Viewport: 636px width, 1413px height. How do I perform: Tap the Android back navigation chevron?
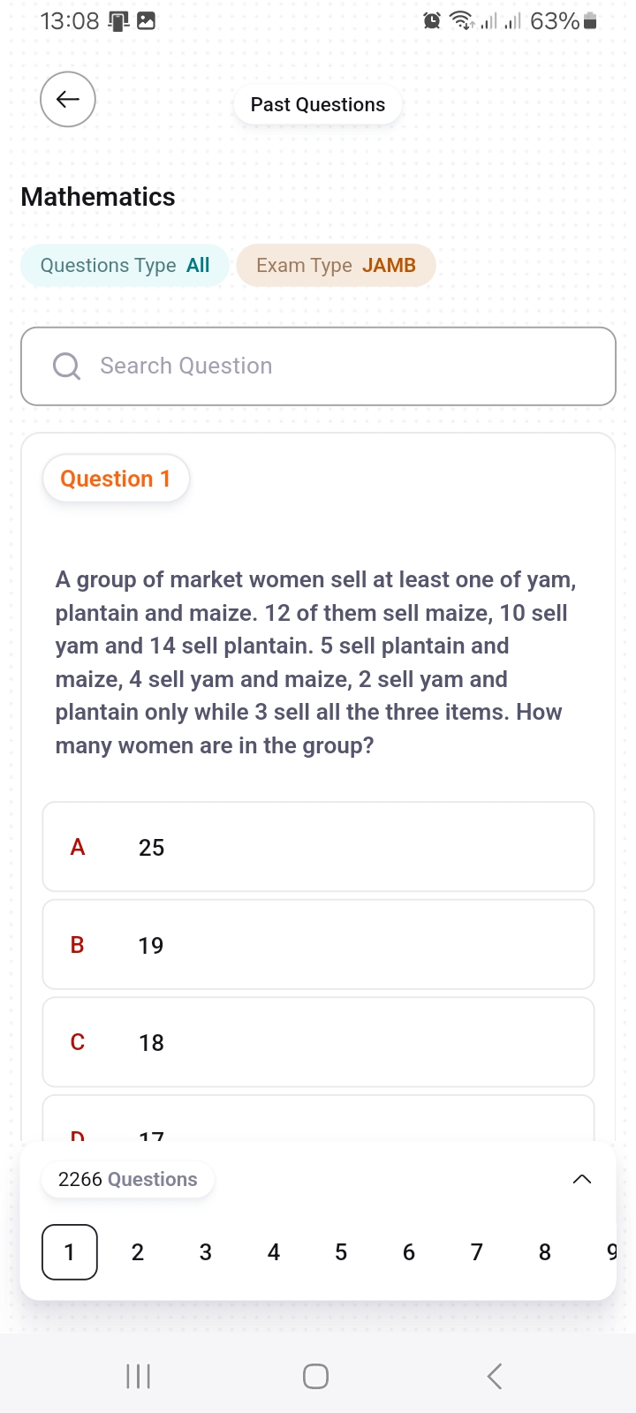(x=495, y=1376)
